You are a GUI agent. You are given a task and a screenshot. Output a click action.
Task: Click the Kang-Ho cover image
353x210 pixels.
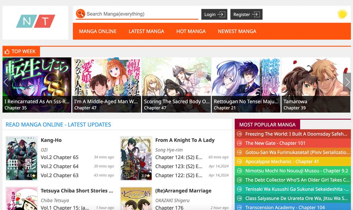click(x=22, y=158)
